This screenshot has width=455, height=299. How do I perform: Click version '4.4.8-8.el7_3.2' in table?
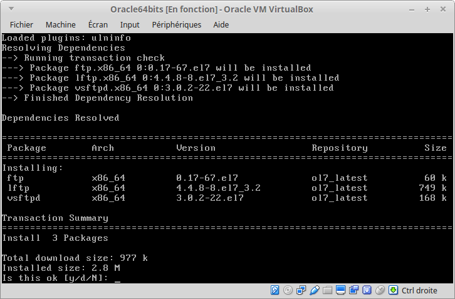219,188
